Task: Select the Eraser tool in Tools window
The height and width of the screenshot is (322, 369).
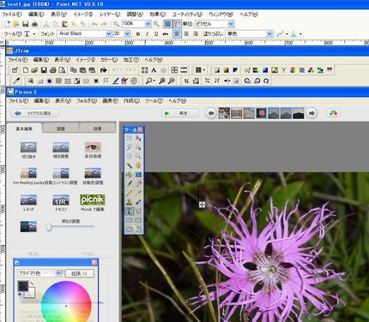Action: point(138,183)
